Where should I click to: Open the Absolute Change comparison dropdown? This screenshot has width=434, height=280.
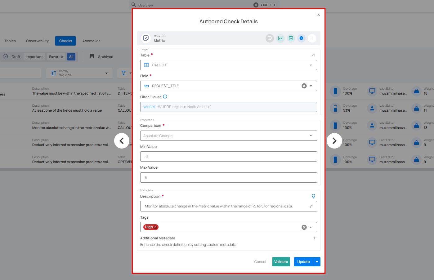point(228,136)
